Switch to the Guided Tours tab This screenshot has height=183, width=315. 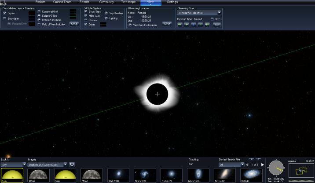pyautogui.click(x=62, y=2)
